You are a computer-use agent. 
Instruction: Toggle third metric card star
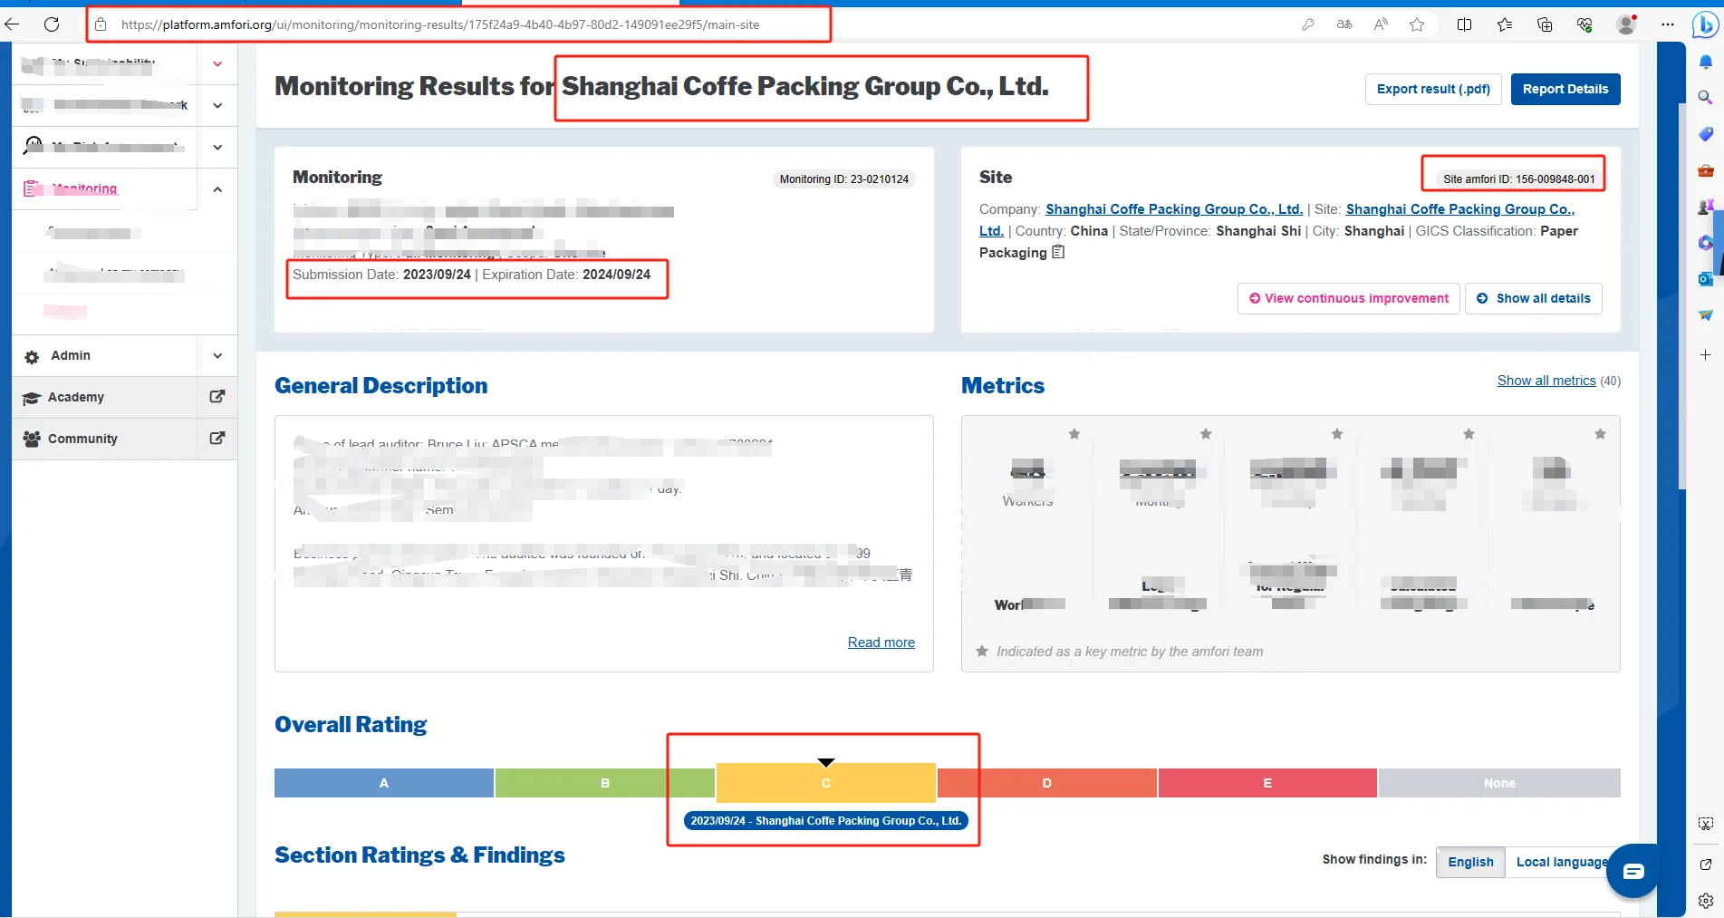point(1337,434)
